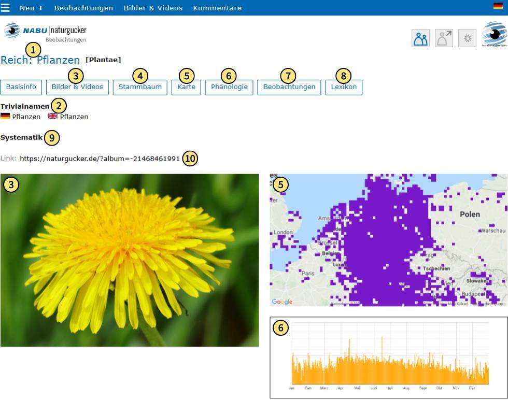Click the German flag language icon
This screenshot has height=400, width=508.
[x=498, y=6]
